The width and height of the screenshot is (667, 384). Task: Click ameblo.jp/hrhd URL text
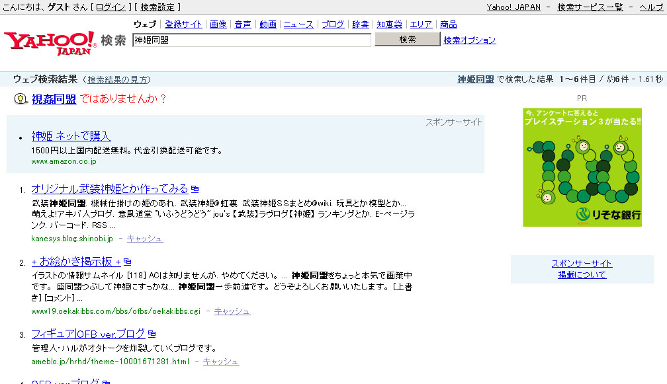click(110, 362)
